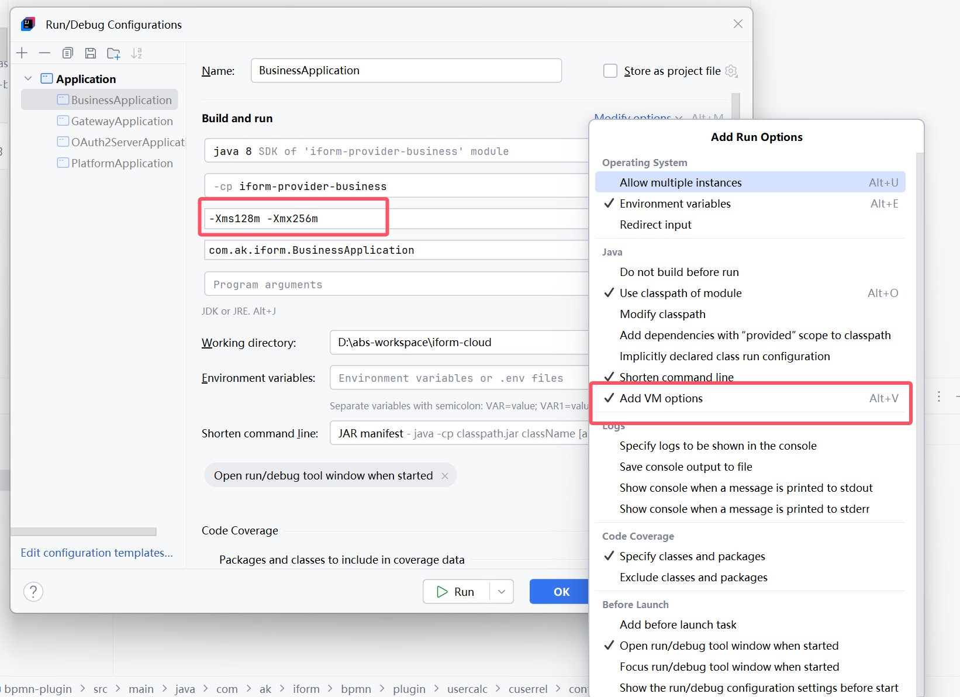This screenshot has height=697, width=960.
Task: Click the Create New Folder icon
Action: (x=113, y=54)
